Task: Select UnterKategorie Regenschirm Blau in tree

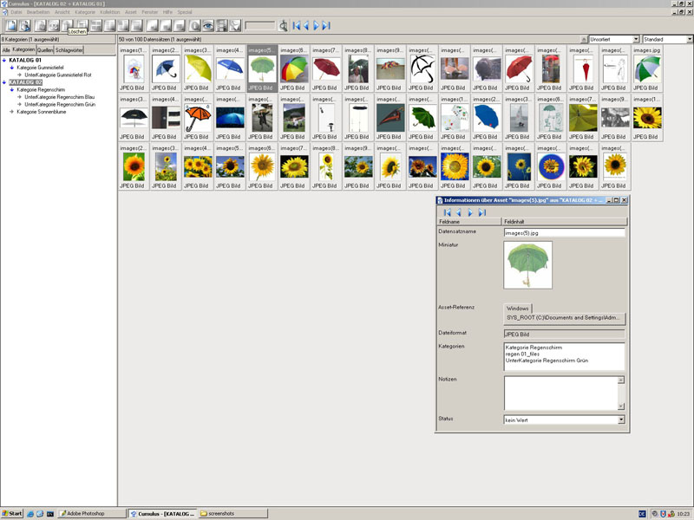Action: pyautogui.click(x=60, y=97)
